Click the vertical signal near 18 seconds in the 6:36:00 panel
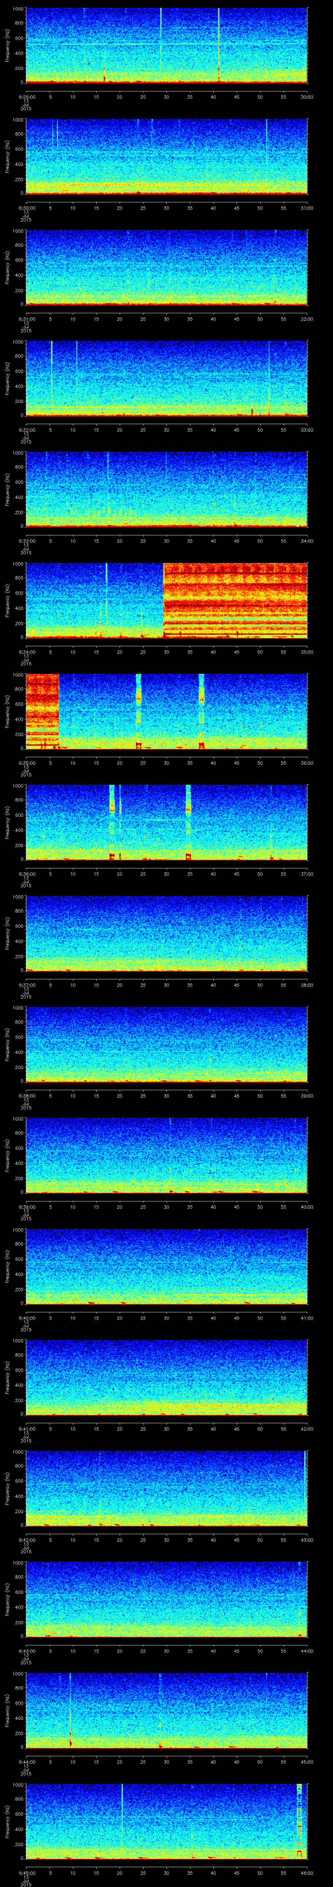 click(112, 822)
